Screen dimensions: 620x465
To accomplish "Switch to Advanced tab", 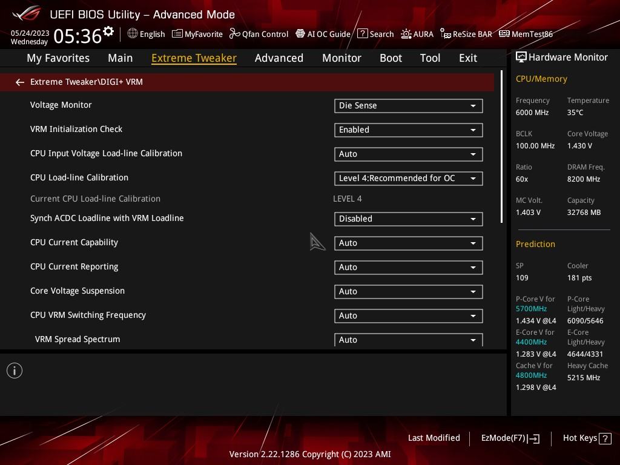I will pyautogui.click(x=279, y=58).
